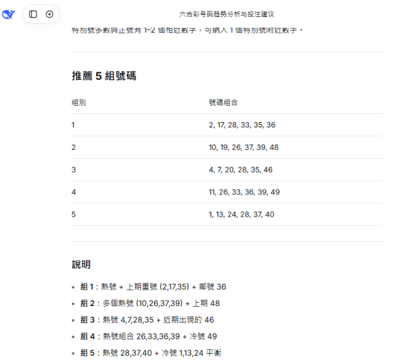Select cell 1, 13, 24, 28, 37, 40
Viewport: 409px width, 362px height.
[x=241, y=214]
